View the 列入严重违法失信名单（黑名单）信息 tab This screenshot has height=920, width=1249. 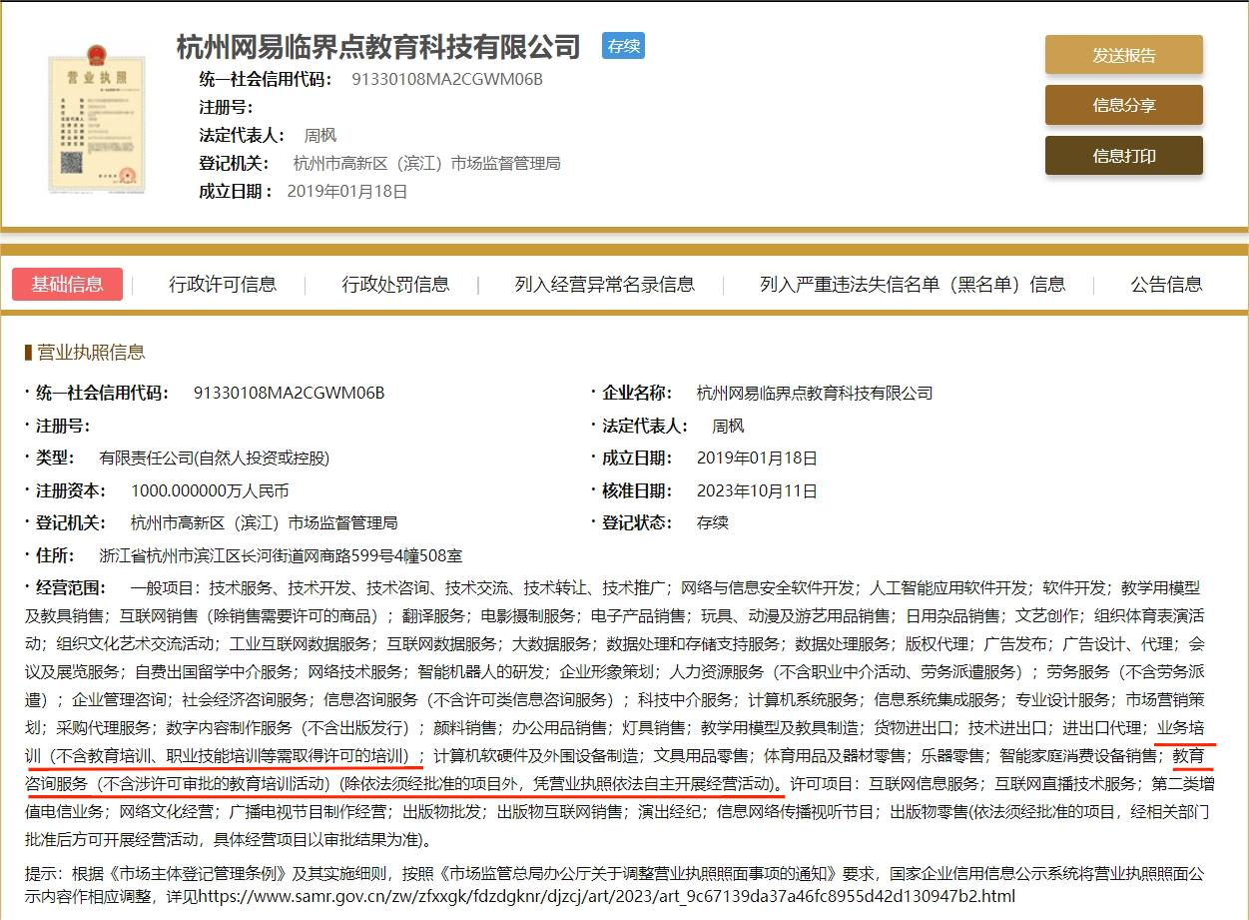click(912, 285)
